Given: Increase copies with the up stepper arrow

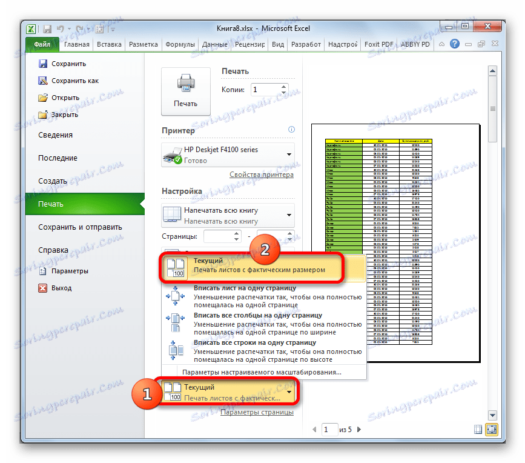Looking at the screenshot, I should point(284,87).
